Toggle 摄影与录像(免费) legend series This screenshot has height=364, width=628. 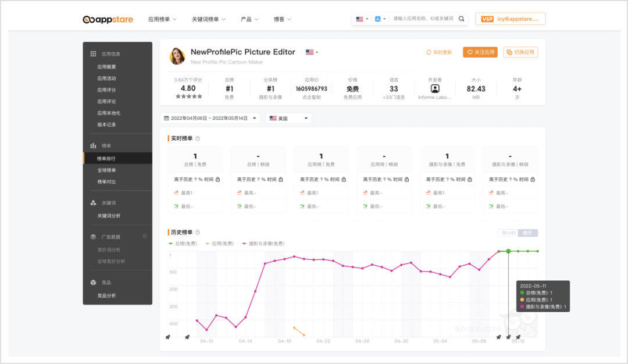click(263, 244)
